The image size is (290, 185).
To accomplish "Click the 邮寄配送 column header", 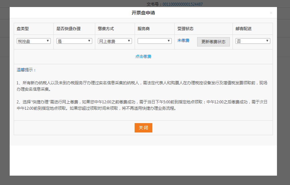I will point(244,29).
